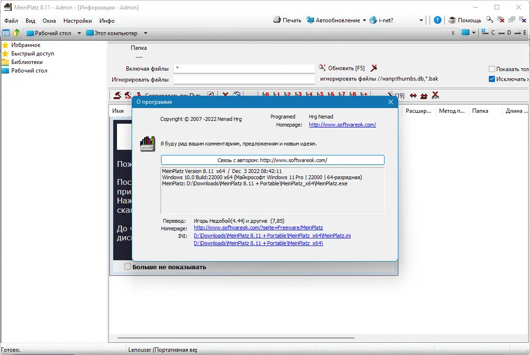Viewport: 530px width, 355px height.
Task: Open the Инфо menu
Action: click(107, 21)
